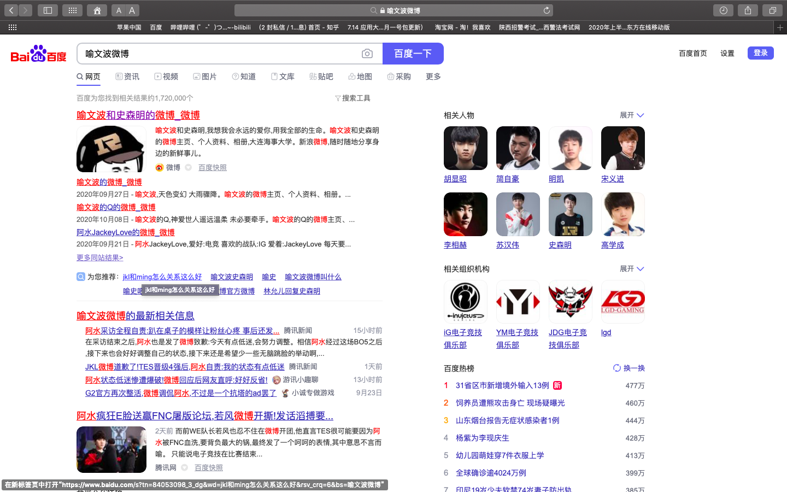Click the JDG电子竞技俱乐部 logo
Image resolution: width=787 pixels, height=492 pixels.
(x=571, y=302)
